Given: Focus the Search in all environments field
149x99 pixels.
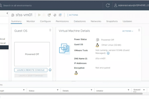Looking at the screenshot, I should tap(17, 6).
